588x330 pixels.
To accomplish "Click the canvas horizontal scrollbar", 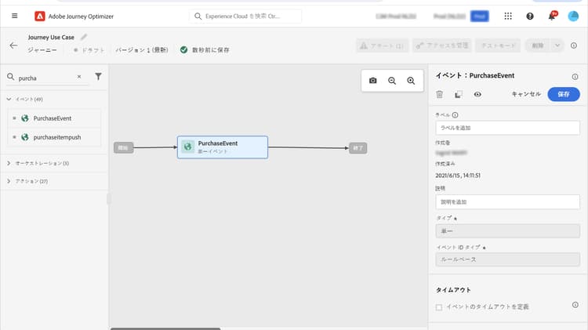I will (165, 328).
